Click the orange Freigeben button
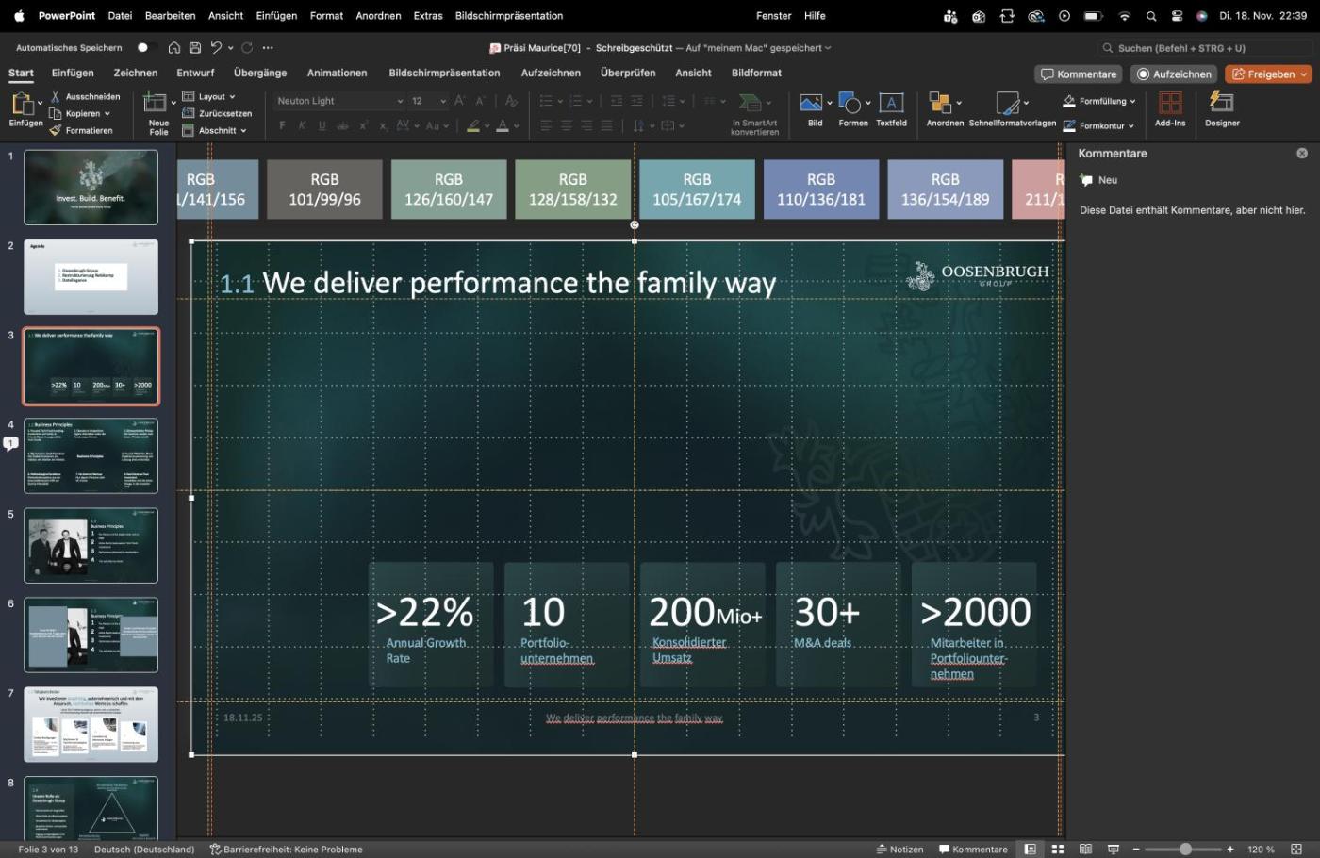The image size is (1320, 858). click(1263, 74)
